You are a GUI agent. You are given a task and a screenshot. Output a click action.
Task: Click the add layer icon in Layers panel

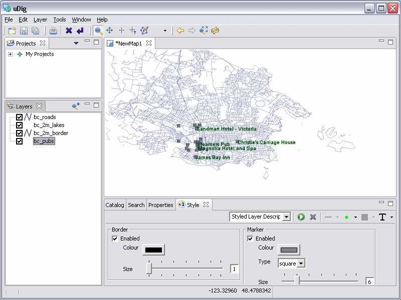pos(76,106)
